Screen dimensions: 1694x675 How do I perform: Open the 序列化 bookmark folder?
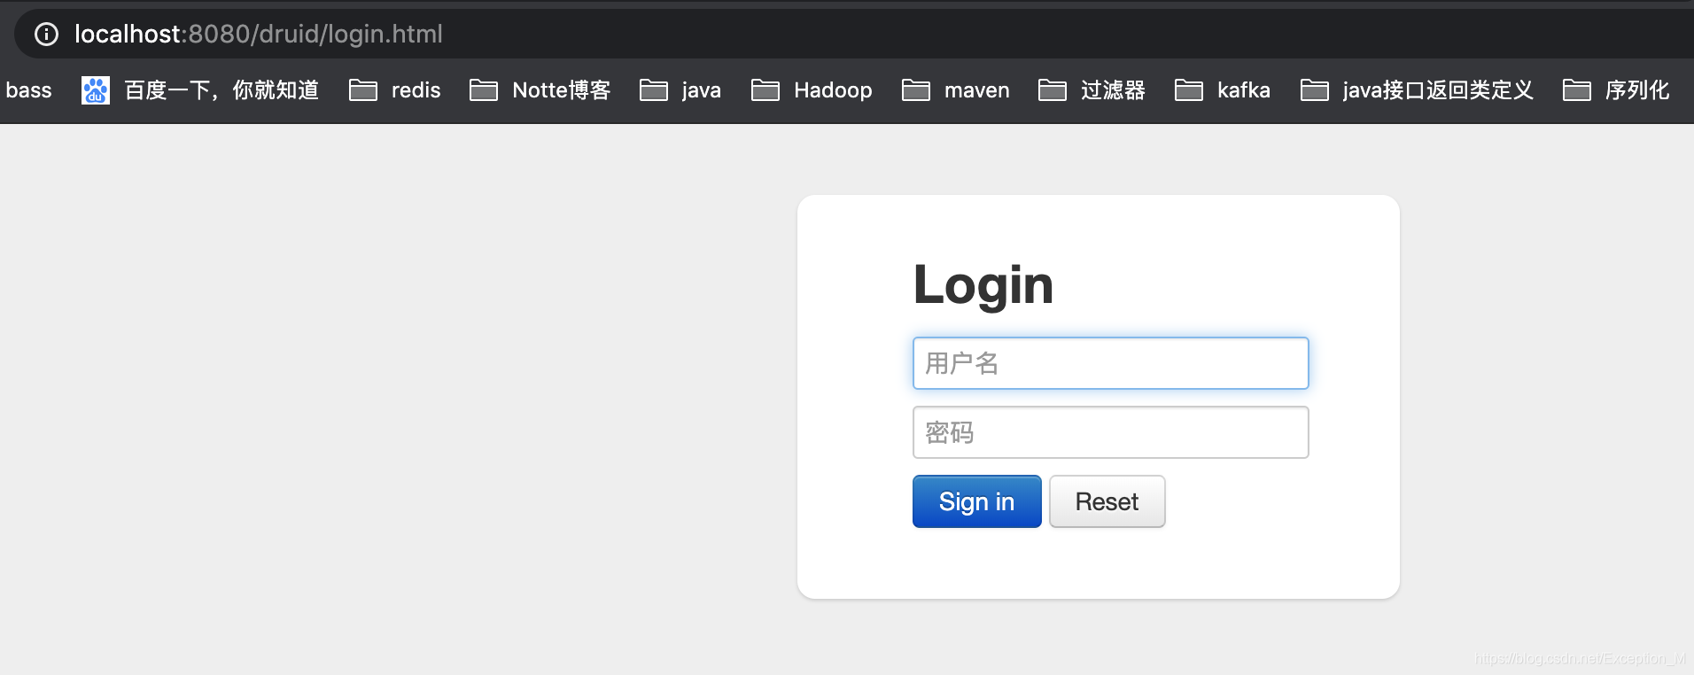[x=1616, y=90]
